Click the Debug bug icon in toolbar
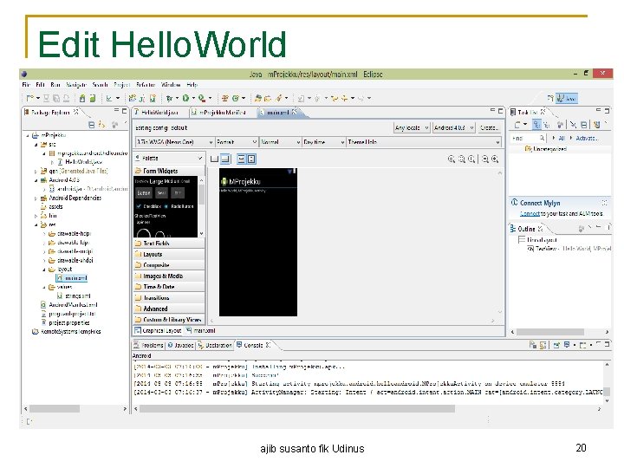624x468 pixels. pyautogui.click(x=170, y=98)
